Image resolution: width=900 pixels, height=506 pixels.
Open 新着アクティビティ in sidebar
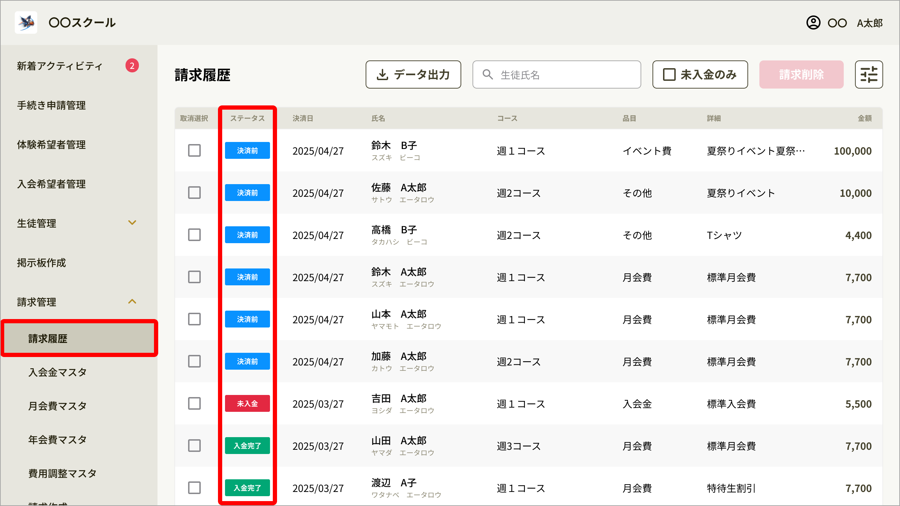pyautogui.click(x=60, y=66)
